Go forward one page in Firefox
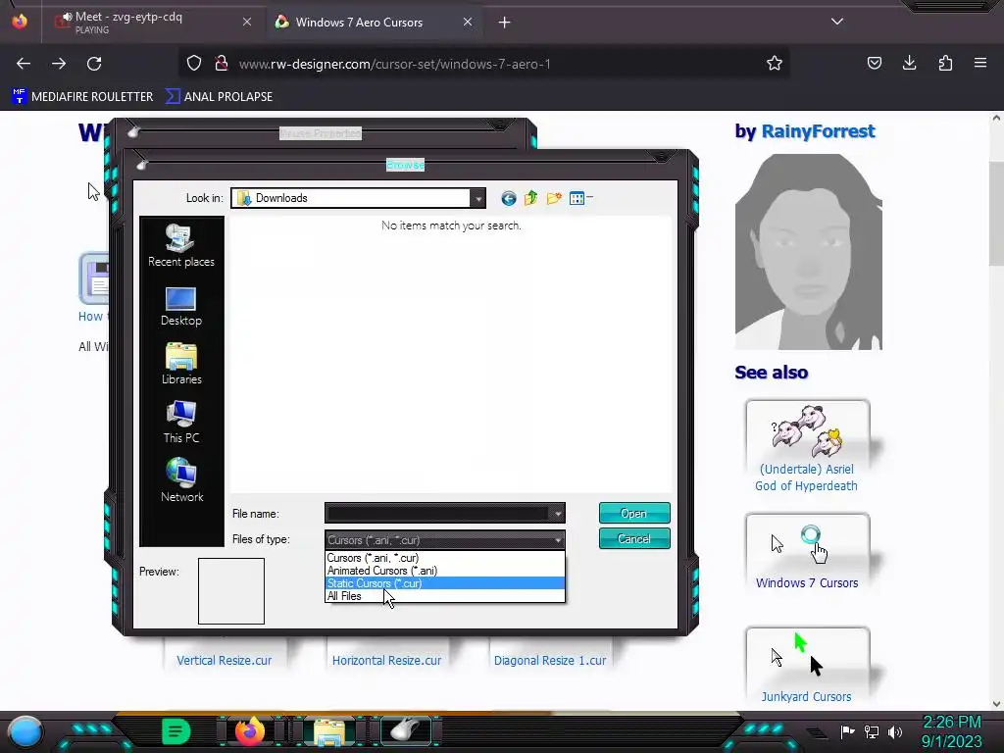 tap(59, 64)
